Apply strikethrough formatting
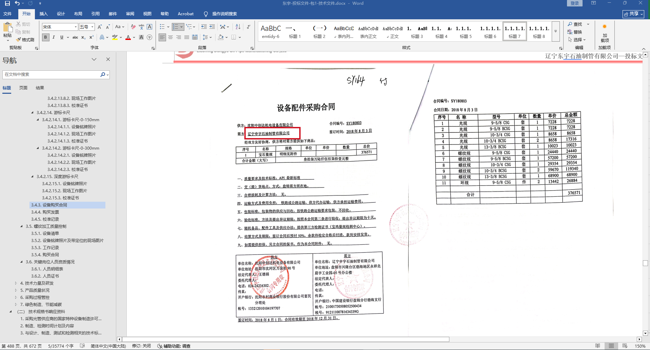Image resolution: width=650 pixels, height=350 pixels. [75, 37]
